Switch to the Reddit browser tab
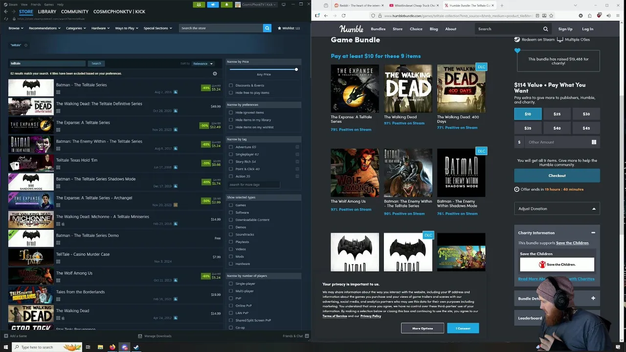Screen dimensions: 626x352 tap(359, 5)
